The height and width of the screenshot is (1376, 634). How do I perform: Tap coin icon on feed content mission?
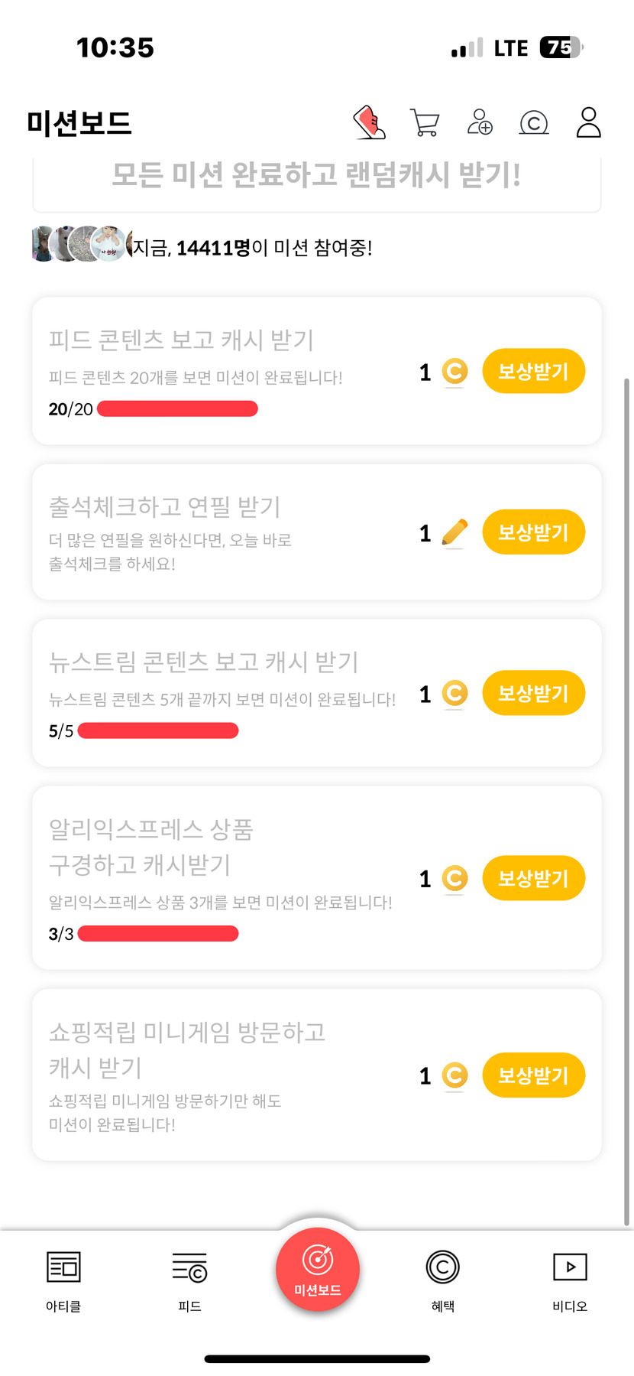point(454,372)
